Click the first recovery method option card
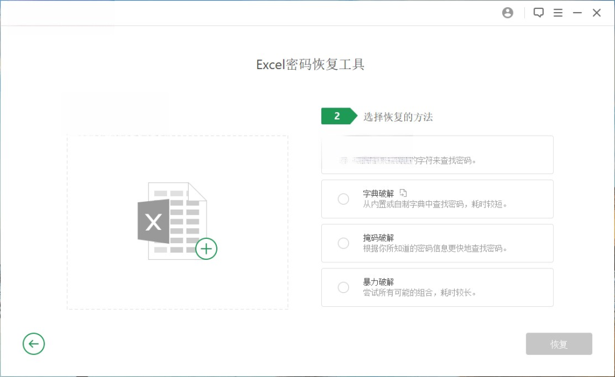Image resolution: width=615 pixels, height=377 pixels. click(437, 155)
